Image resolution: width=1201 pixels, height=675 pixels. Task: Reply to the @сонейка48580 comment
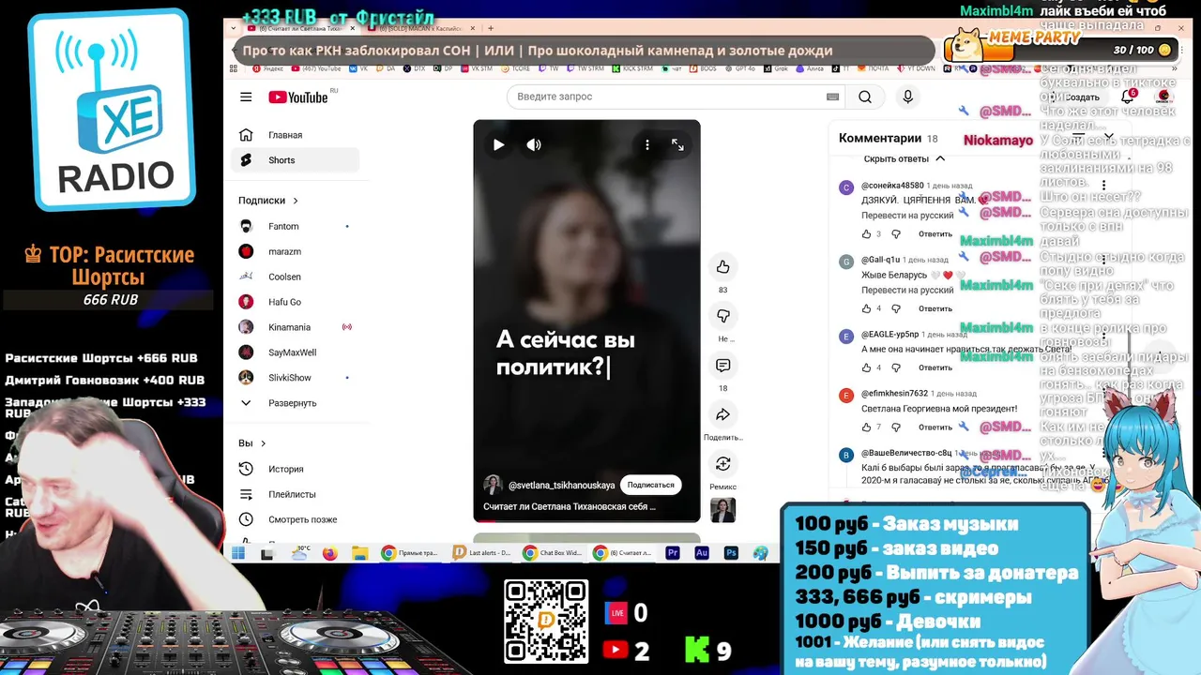point(935,234)
